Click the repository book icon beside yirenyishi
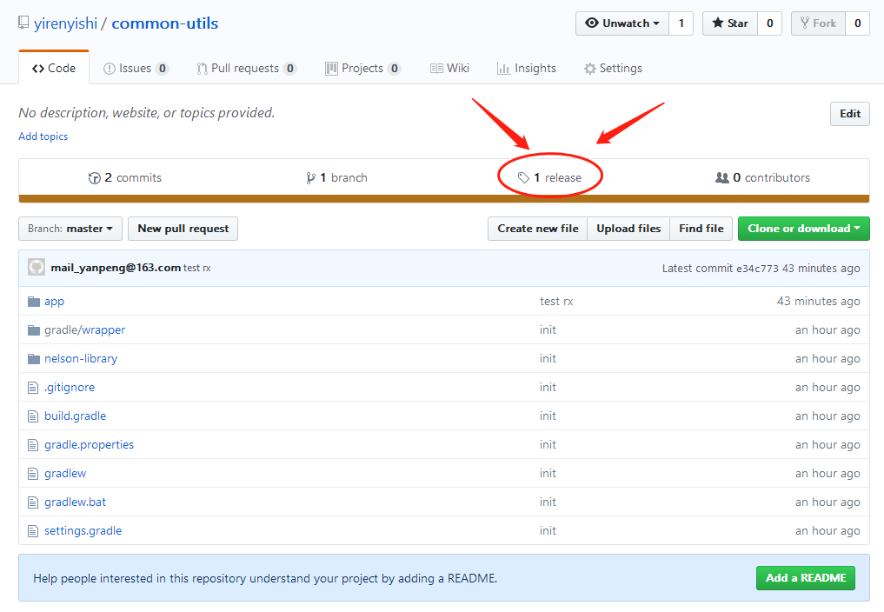Viewport: 884px width, 612px height. [23, 23]
